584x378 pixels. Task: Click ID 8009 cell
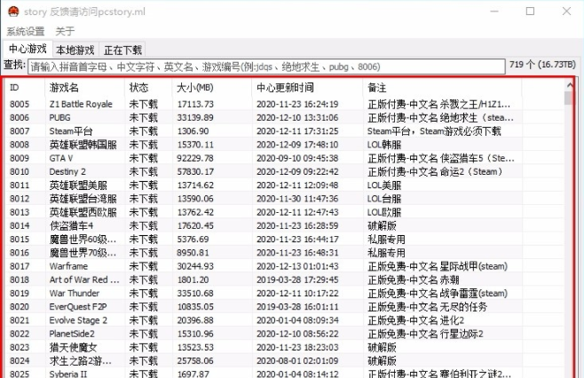pos(20,158)
